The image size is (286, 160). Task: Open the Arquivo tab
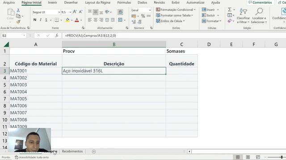tap(9, 3)
